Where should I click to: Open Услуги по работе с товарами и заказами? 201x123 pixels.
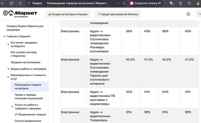pos(28,106)
